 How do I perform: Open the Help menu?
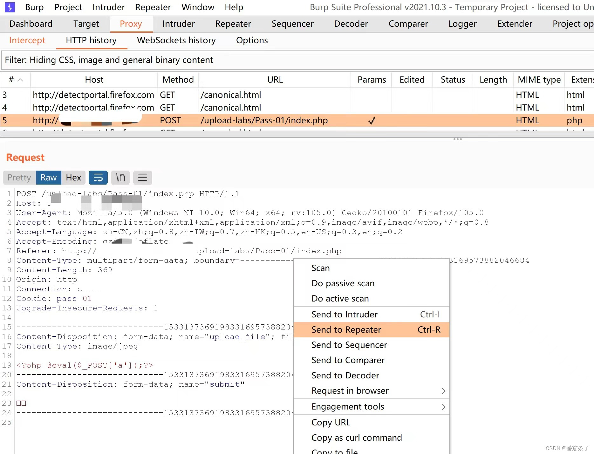coord(234,7)
